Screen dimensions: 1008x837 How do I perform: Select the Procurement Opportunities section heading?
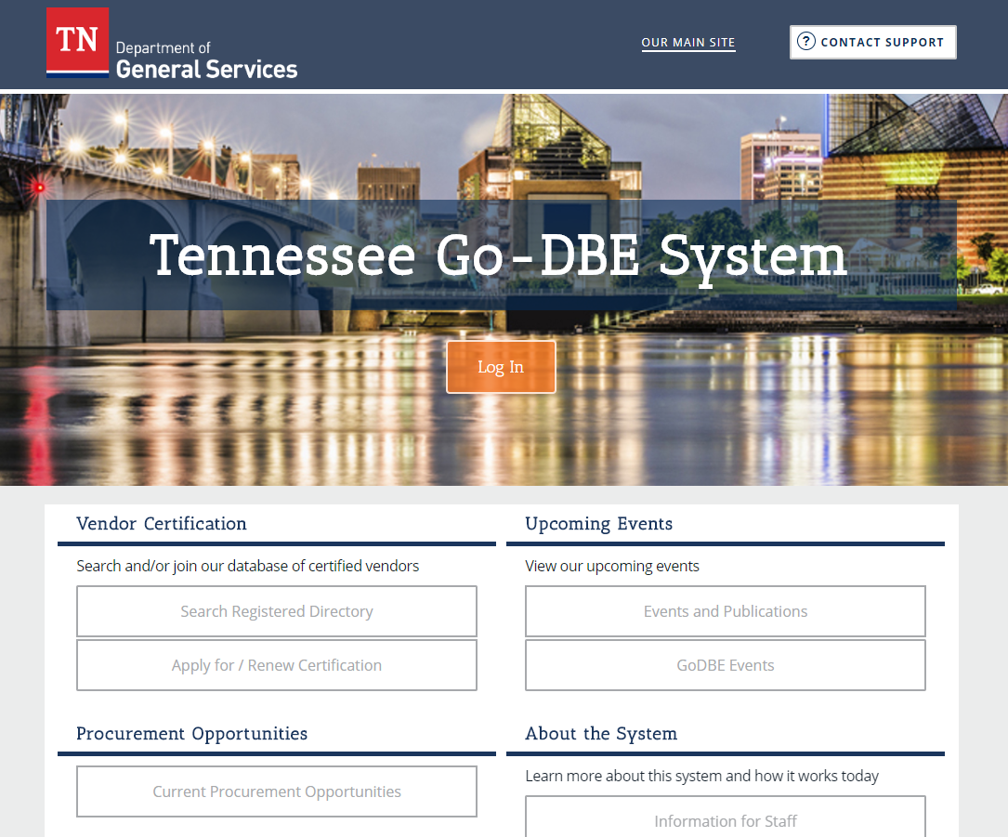click(191, 734)
